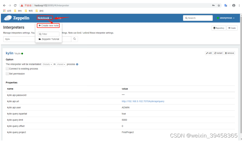Click the kylin.query.project property name
The width and height of the screenshot is (242, 141).
(17, 132)
